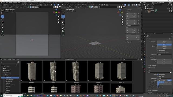
Task: Select the LOW_POLY_CITIES catalog
Action: click(x=10, y=85)
